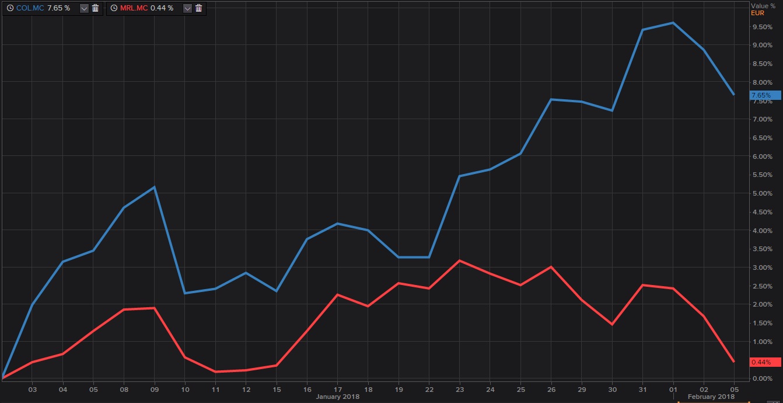Click the 4.00% y-axis label

pos(762,231)
